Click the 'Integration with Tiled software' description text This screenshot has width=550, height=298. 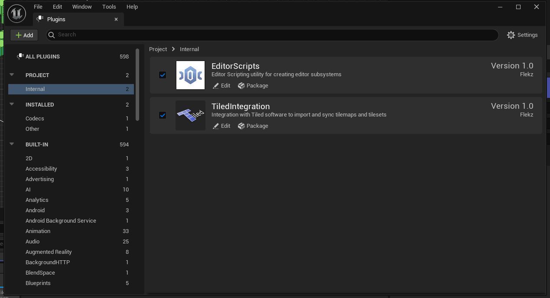(x=299, y=115)
